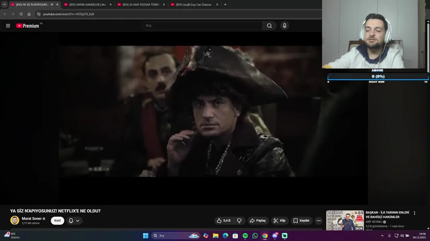Expand hidden system tray icons
The width and height of the screenshot is (430, 241).
[x=382, y=236]
